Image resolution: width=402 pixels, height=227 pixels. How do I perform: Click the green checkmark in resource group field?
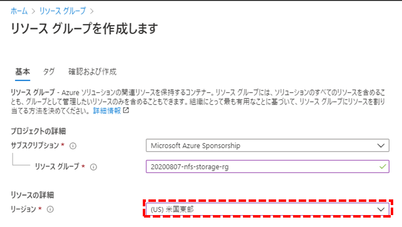tap(383, 167)
